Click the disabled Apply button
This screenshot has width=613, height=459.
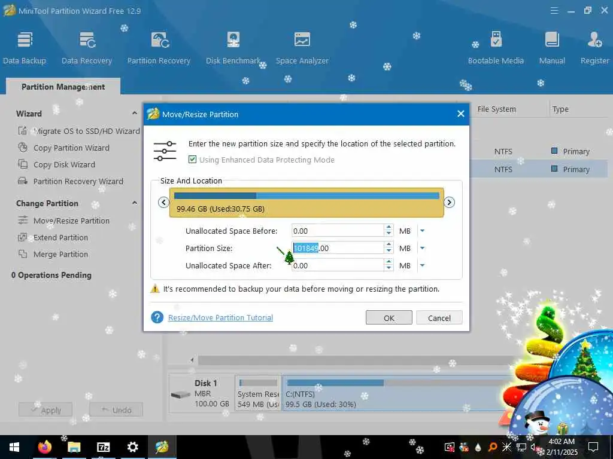(x=45, y=410)
